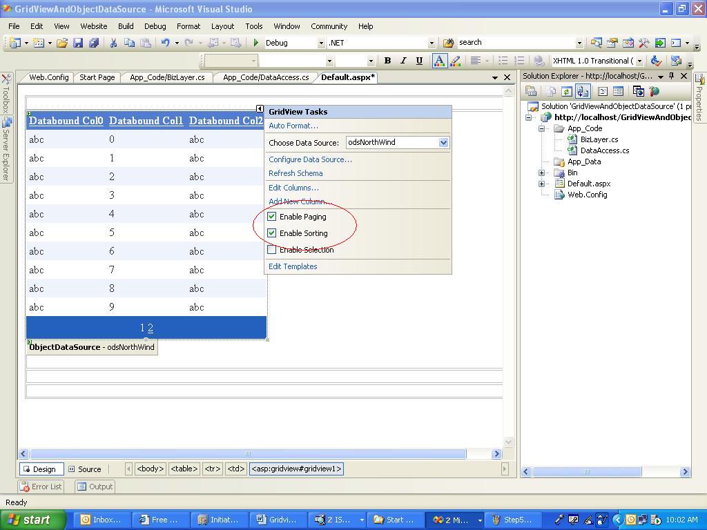
Task: Open the Server Explorer side panel
Action: [x=6, y=149]
